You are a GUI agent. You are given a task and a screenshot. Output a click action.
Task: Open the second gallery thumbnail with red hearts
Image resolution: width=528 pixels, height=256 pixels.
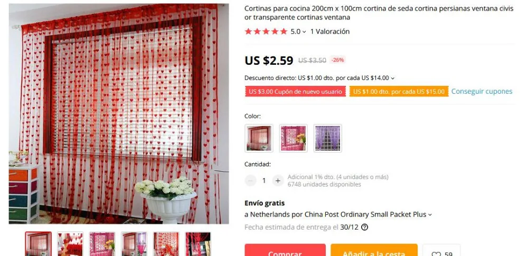click(70, 244)
